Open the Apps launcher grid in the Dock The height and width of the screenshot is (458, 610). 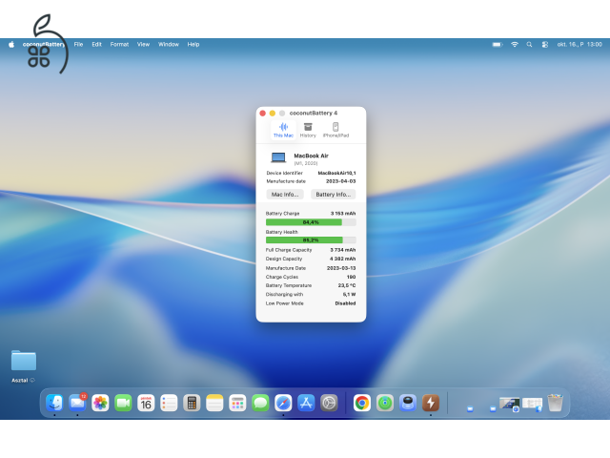(x=237, y=403)
